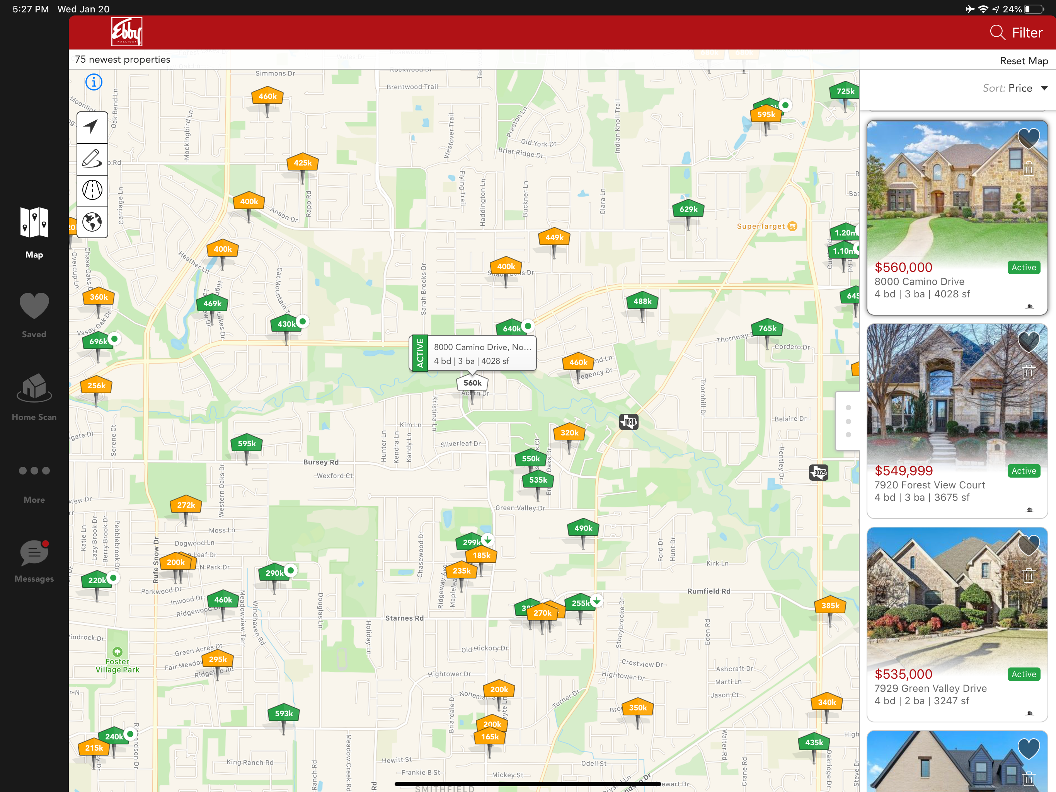Open the search magnifier icon
The width and height of the screenshot is (1056, 792).
[997, 32]
